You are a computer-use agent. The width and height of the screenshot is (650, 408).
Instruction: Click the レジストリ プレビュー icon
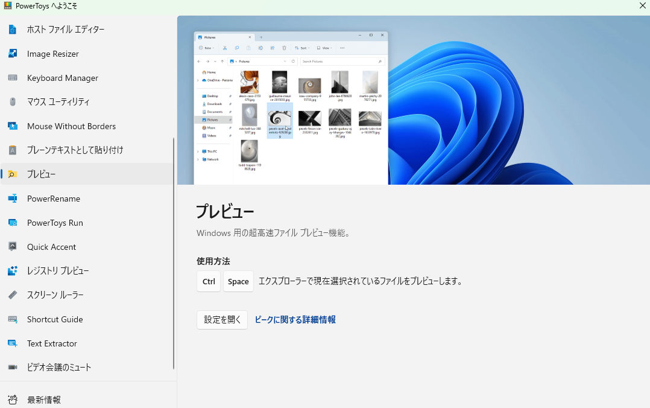(13, 270)
